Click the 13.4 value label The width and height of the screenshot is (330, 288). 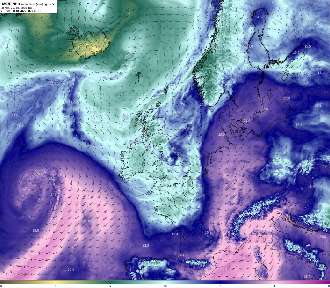[312, 4]
